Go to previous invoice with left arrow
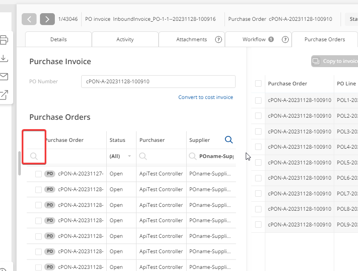The width and height of the screenshot is (358, 271). tap(29, 19)
